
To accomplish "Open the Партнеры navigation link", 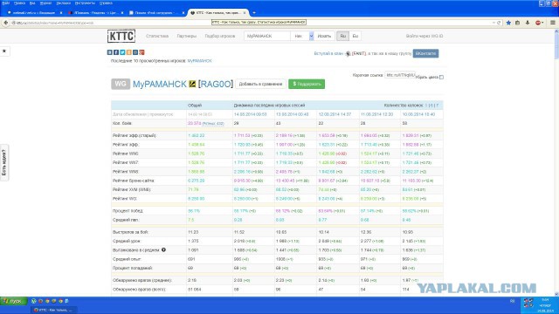I will (187, 36).
